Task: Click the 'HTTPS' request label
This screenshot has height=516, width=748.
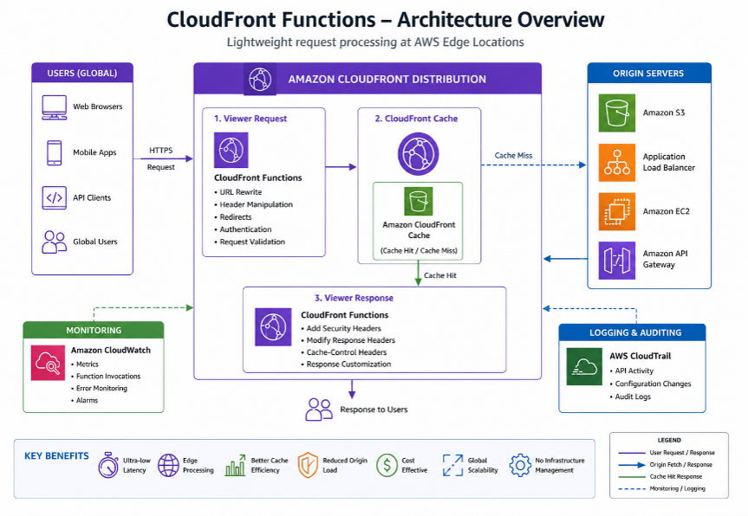Action: 160,151
